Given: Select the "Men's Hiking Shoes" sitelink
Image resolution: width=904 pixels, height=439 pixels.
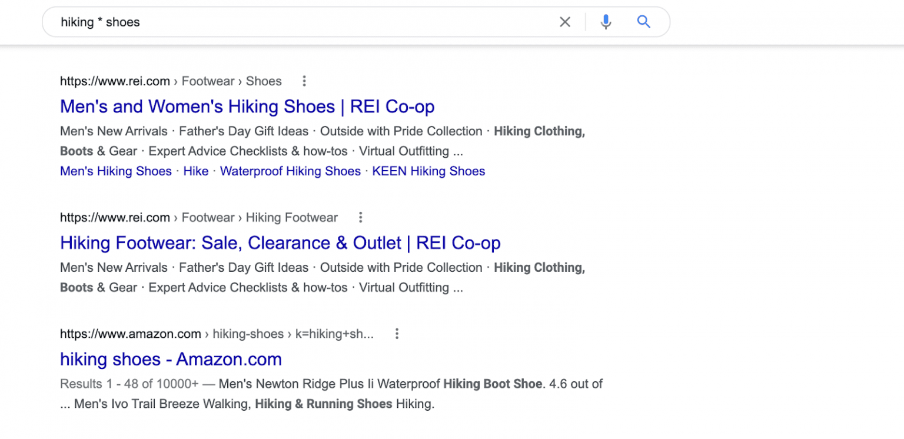Looking at the screenshot, I should click(115, 171).
